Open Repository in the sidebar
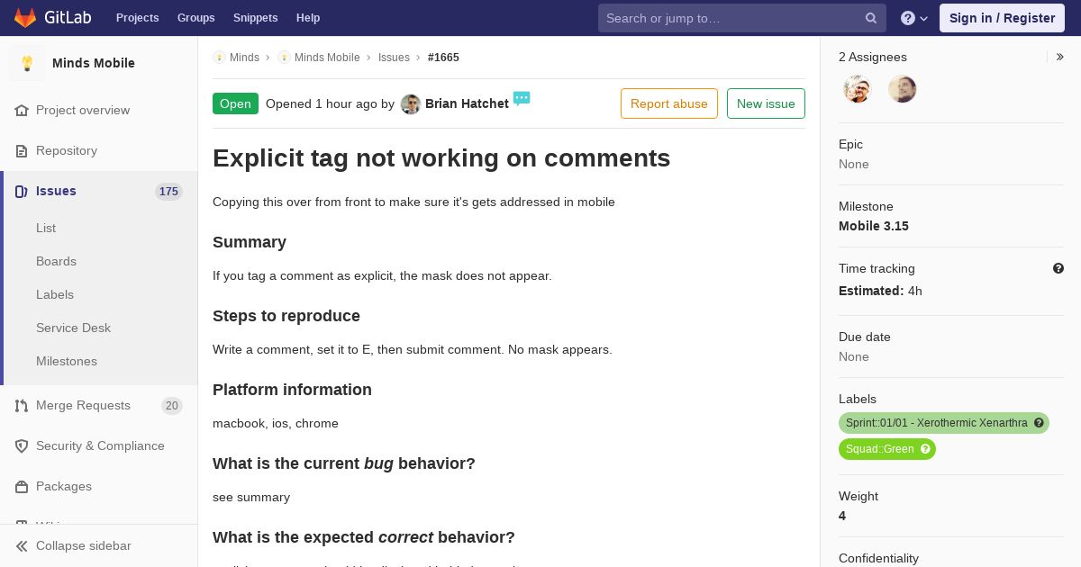This screenshot has width=1081, height=567. click(99, 151)
